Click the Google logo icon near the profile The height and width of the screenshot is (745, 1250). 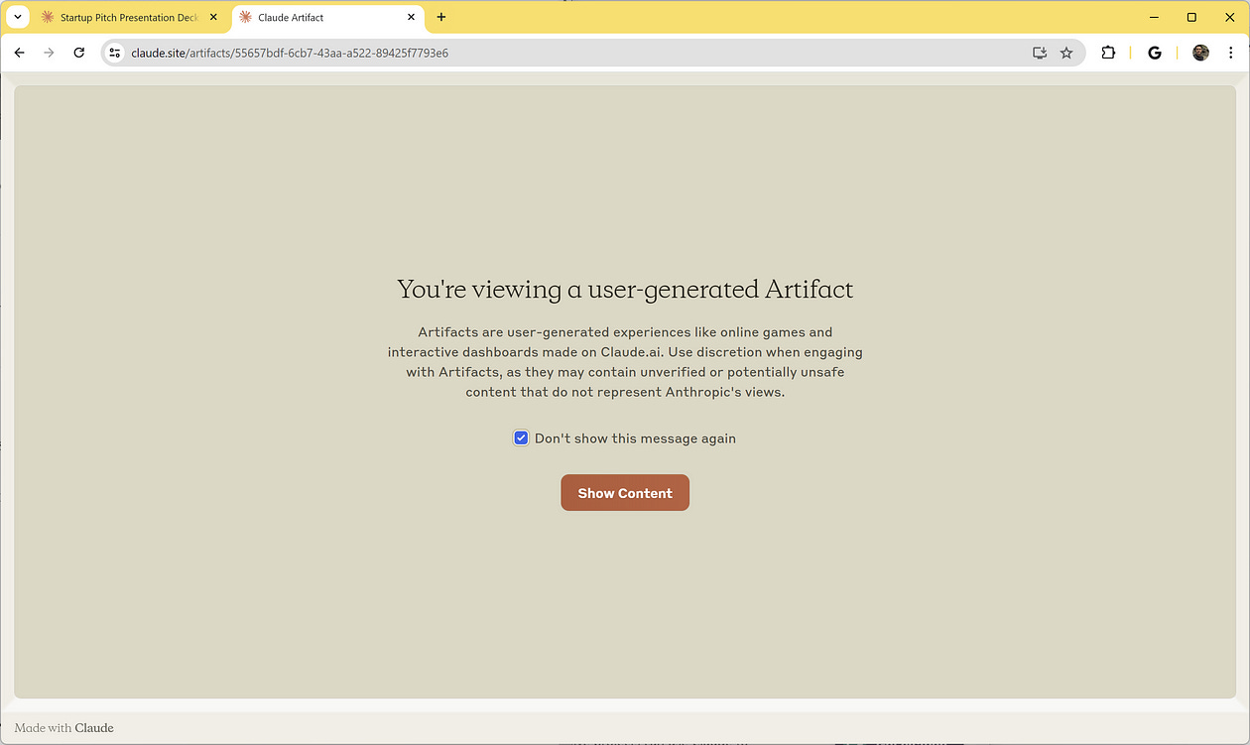1154,53
